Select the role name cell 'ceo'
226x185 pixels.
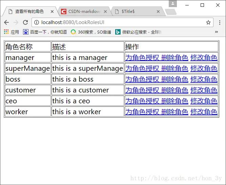(x=28, y=101)
